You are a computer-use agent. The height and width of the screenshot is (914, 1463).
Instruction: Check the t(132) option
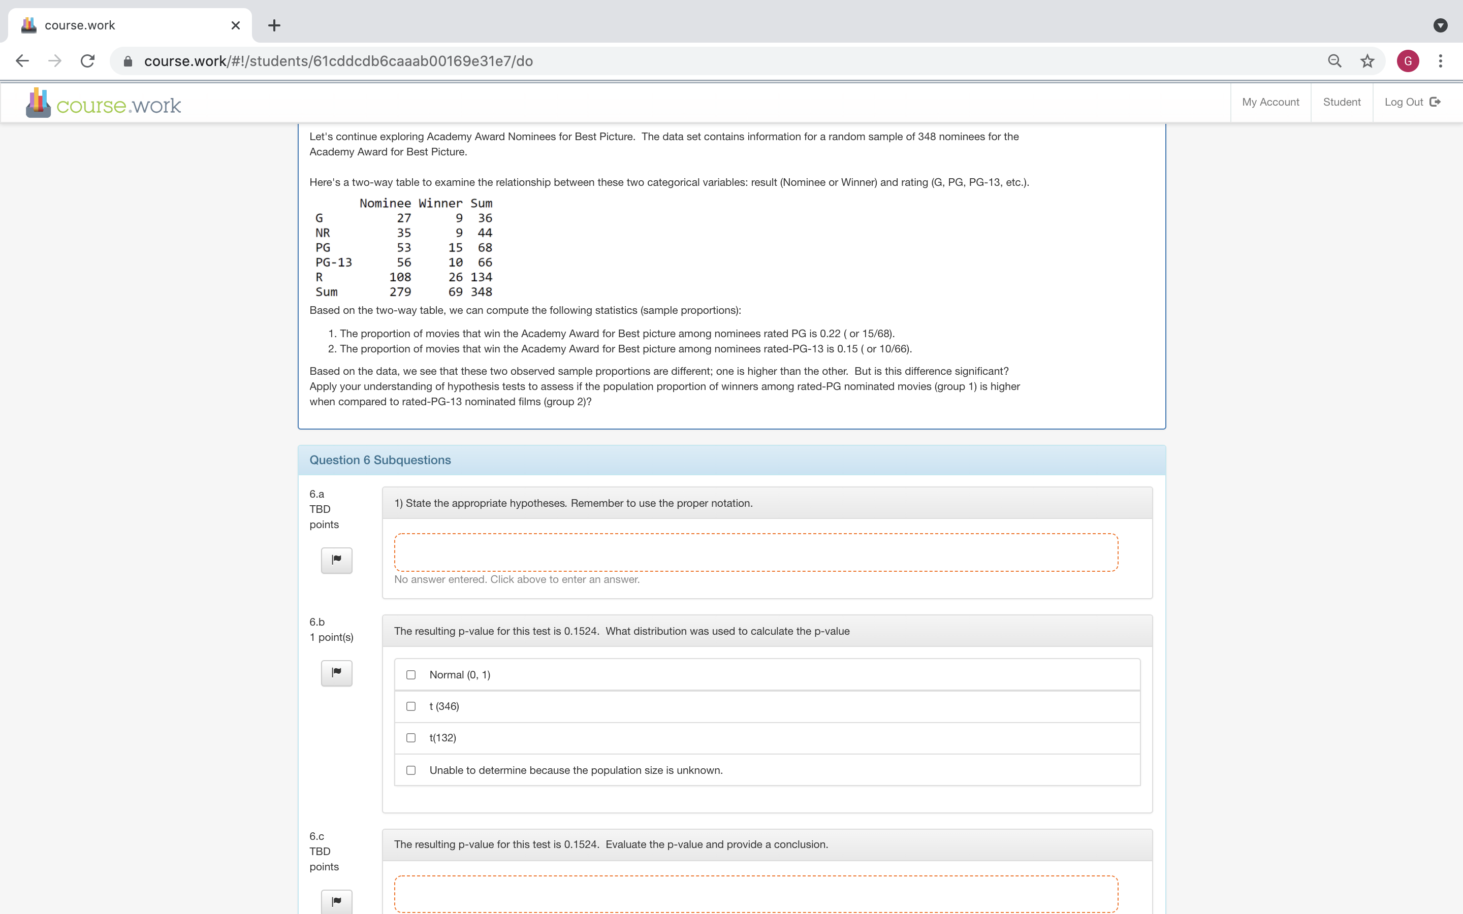pyautogui.click(x=411, y=737)
